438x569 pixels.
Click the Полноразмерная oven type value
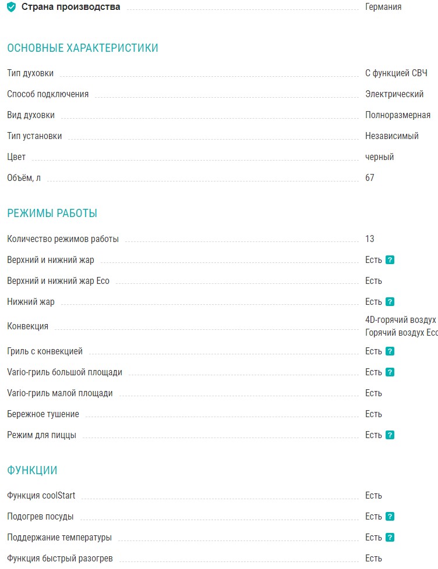[x=398, y=115]
